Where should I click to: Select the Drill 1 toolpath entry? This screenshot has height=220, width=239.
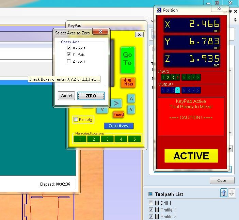[166, 203]
